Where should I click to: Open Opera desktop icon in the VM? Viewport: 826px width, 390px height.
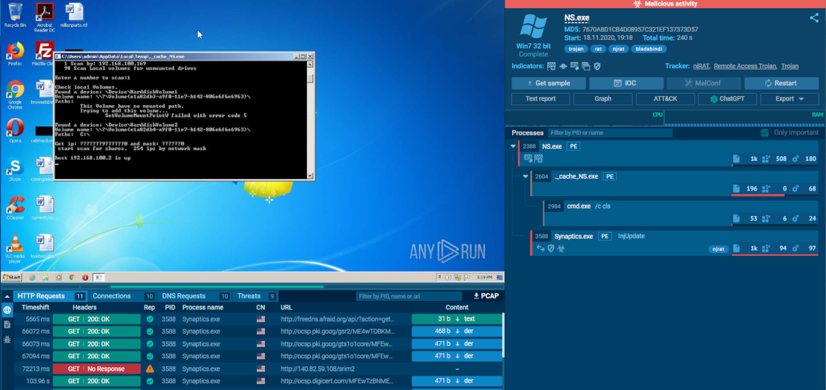point(14,130)
